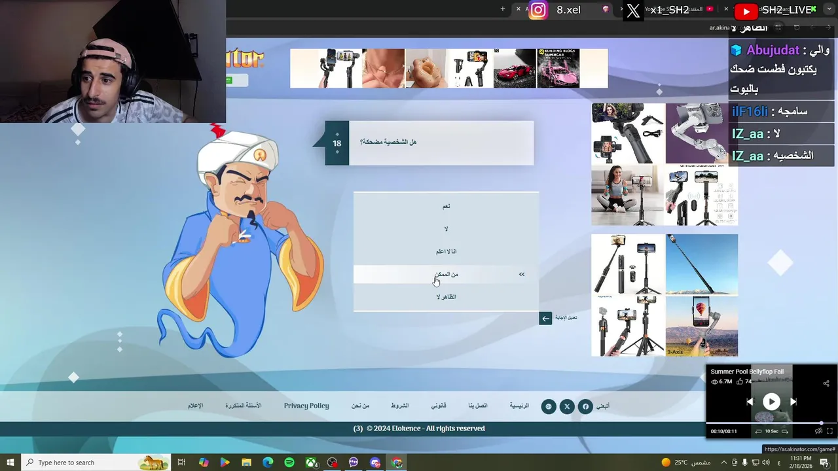
Task: Open File Explorer from taskbar
Action: point(246,462)
